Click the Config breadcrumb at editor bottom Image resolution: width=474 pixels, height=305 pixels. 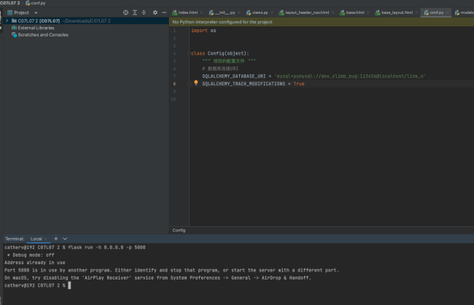[x=179, y=230]
